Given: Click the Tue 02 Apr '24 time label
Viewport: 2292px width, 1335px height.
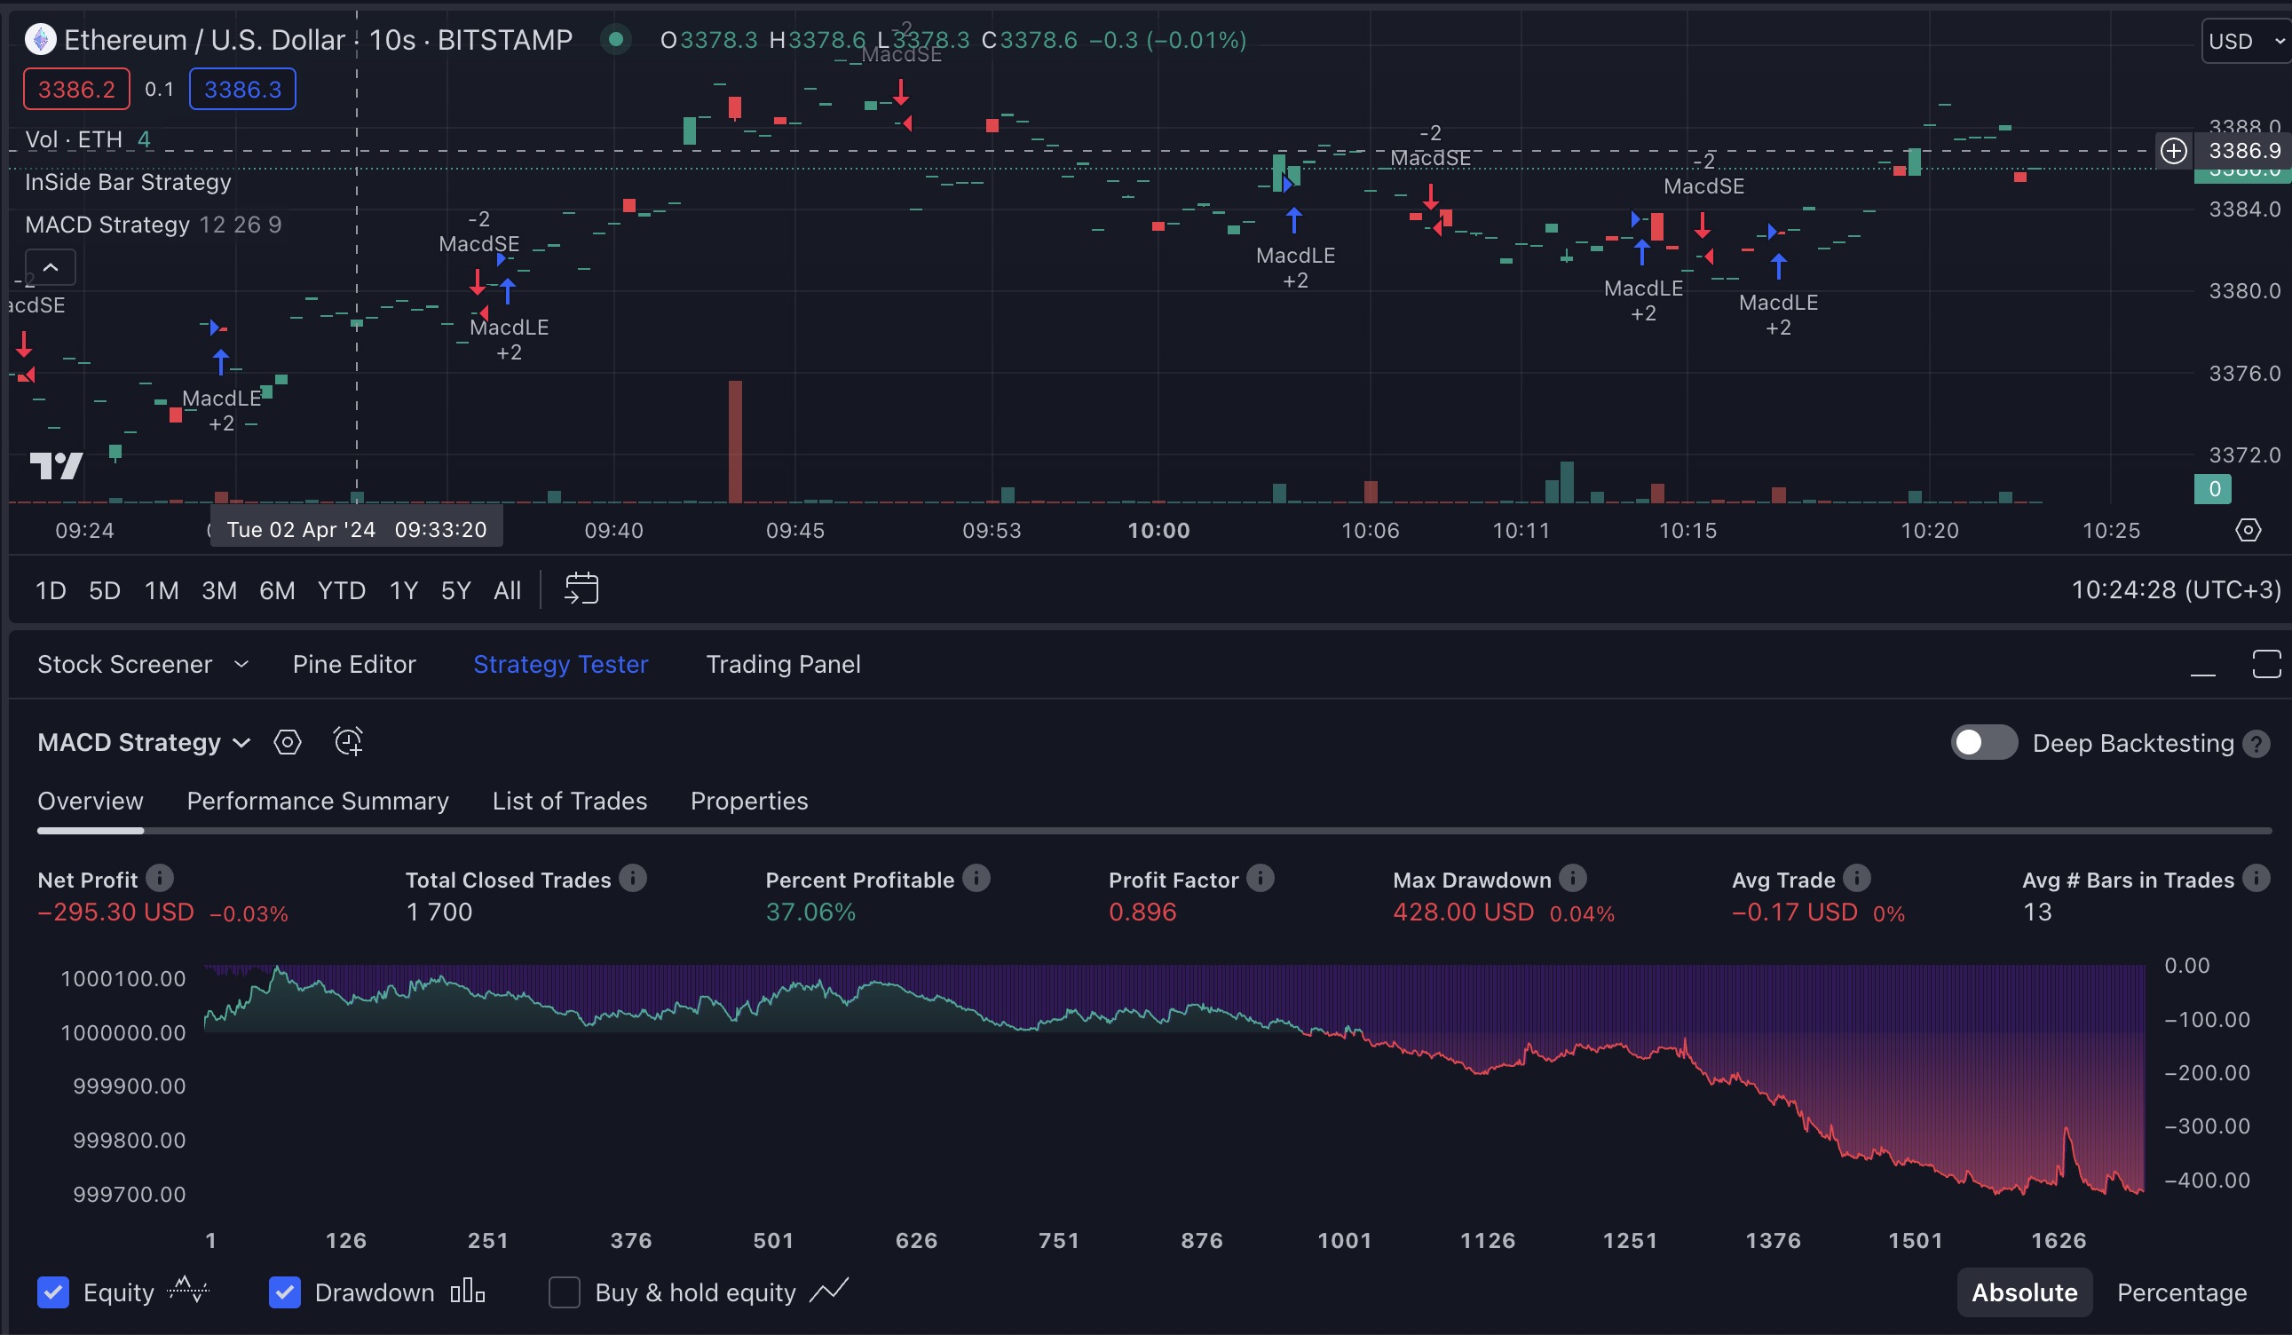Looking at the screenshot, I should pyautogui.click(x=356, y=529).
